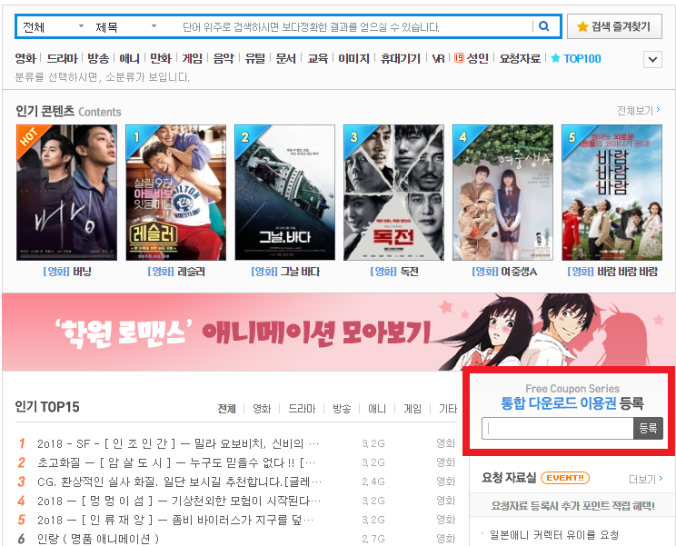Viewport: 676px width, 546px height.
Task: Select the 애니 category menu
Action: tap(129, 59)
